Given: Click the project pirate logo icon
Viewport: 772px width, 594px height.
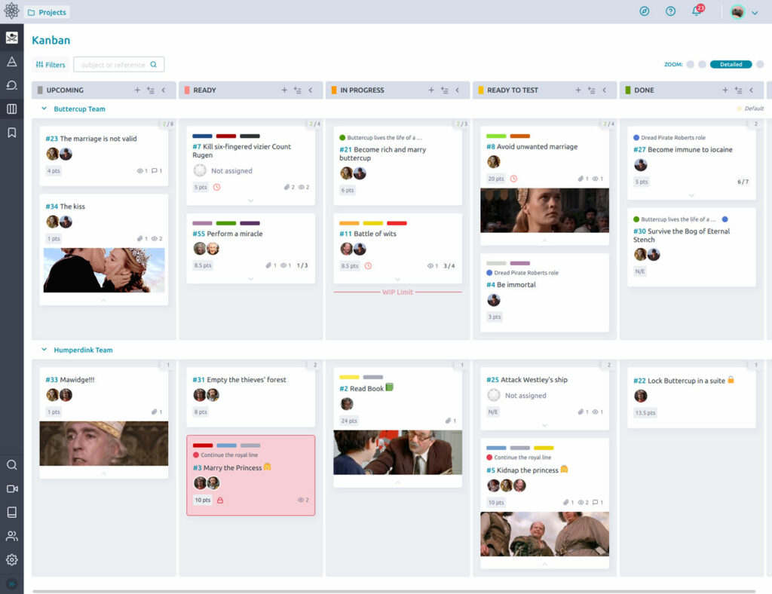Looking at the screenshot, I should click(x=12, y=38).
